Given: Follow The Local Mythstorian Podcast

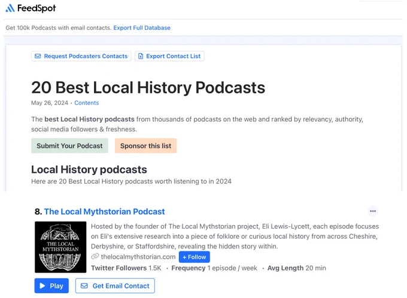Looking at the screenshot, I should [x=195, y=257].
